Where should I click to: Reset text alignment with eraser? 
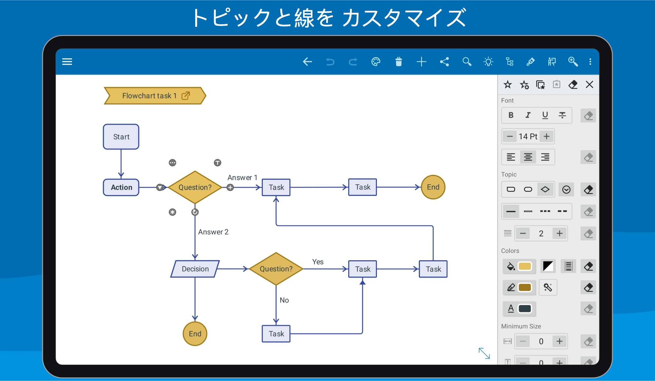click(588, 157)
